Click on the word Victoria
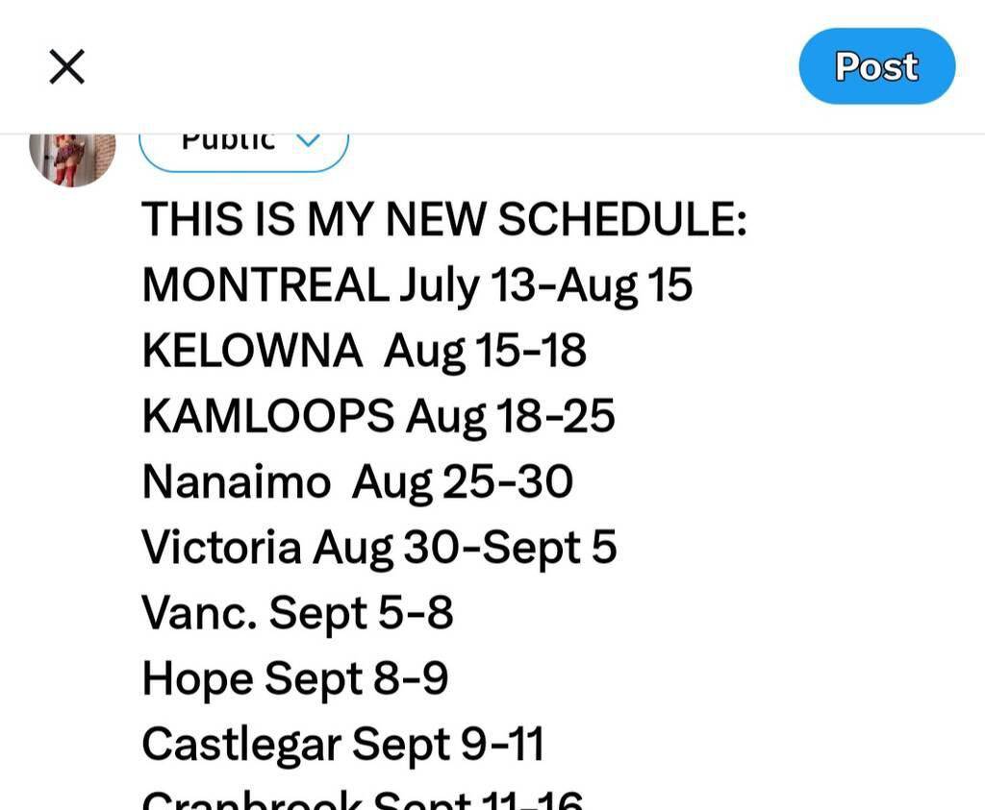 point(221,547)
